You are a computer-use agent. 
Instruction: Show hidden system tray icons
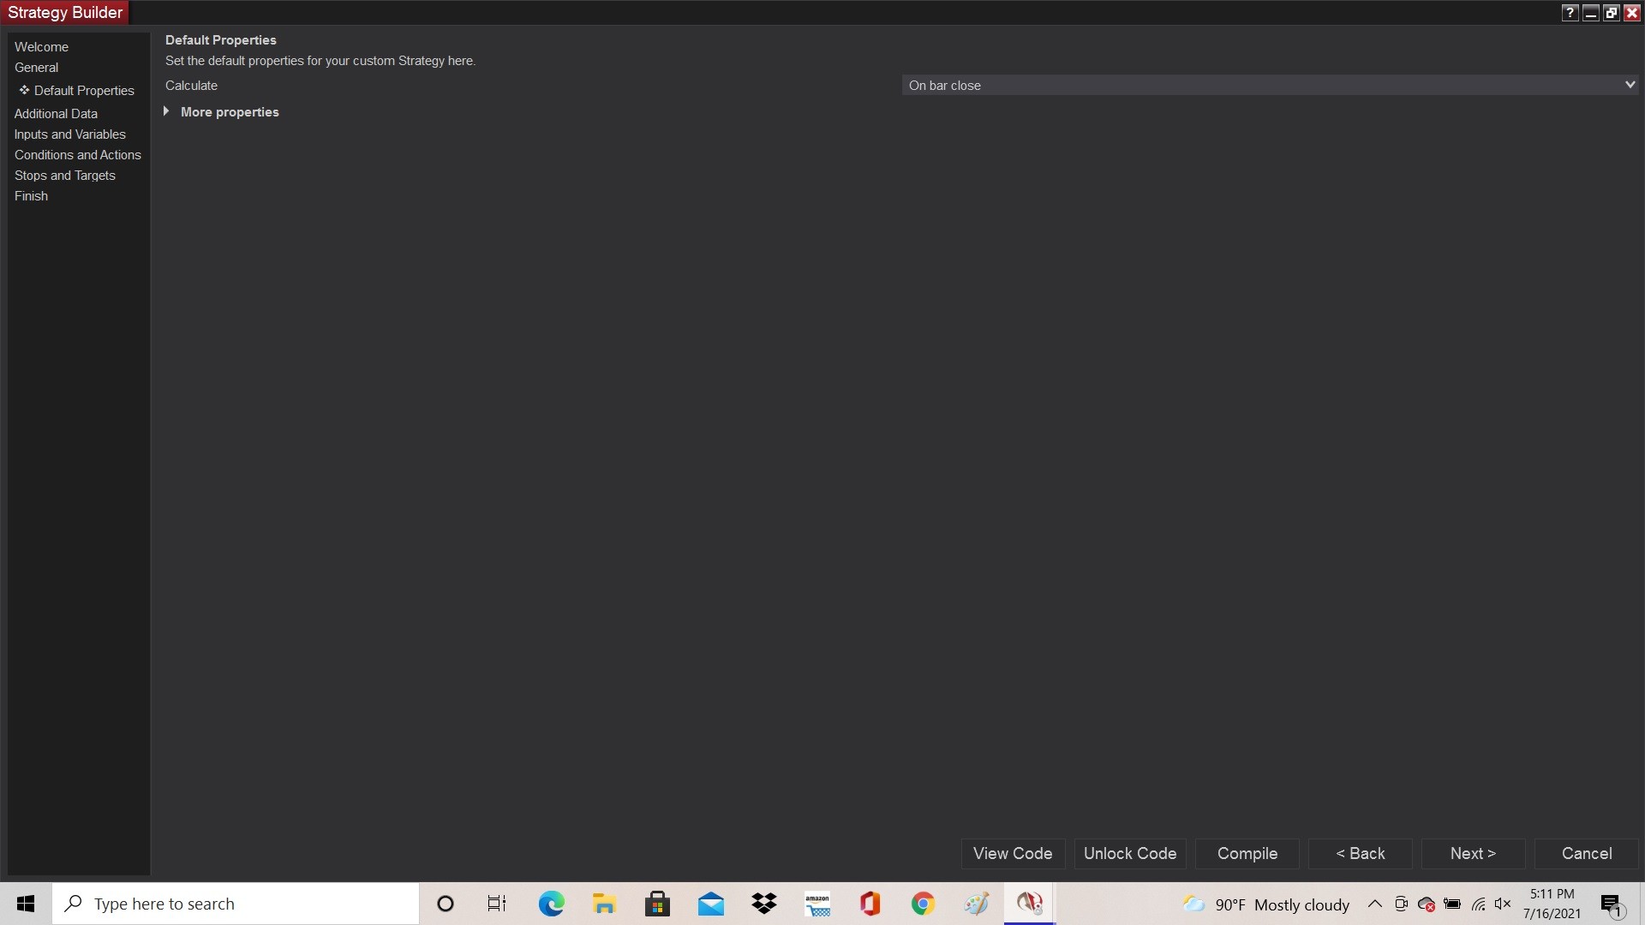pyautogui.click(x=1374, y=904)
